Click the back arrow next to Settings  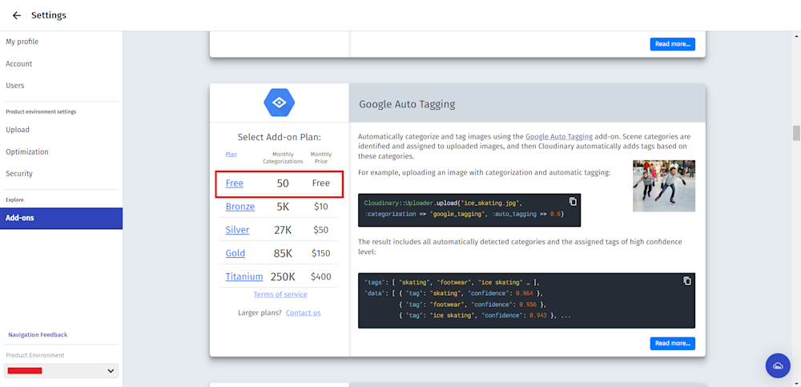point(17,15)
